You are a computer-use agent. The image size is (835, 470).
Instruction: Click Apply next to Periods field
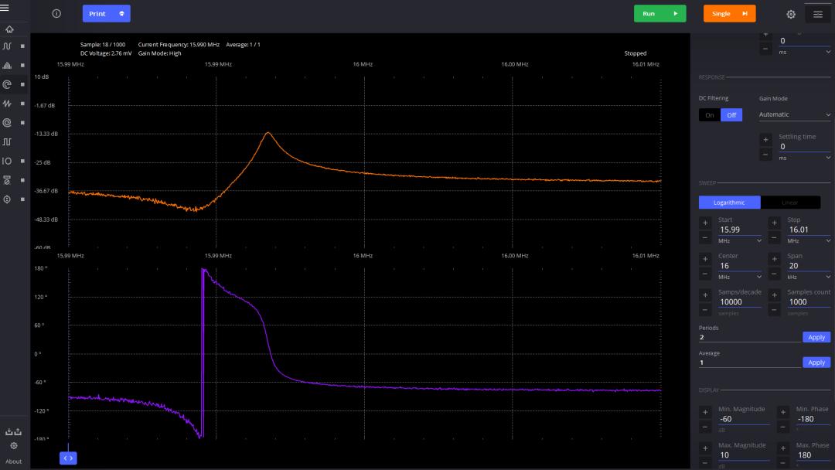click(x=816, y=338)
